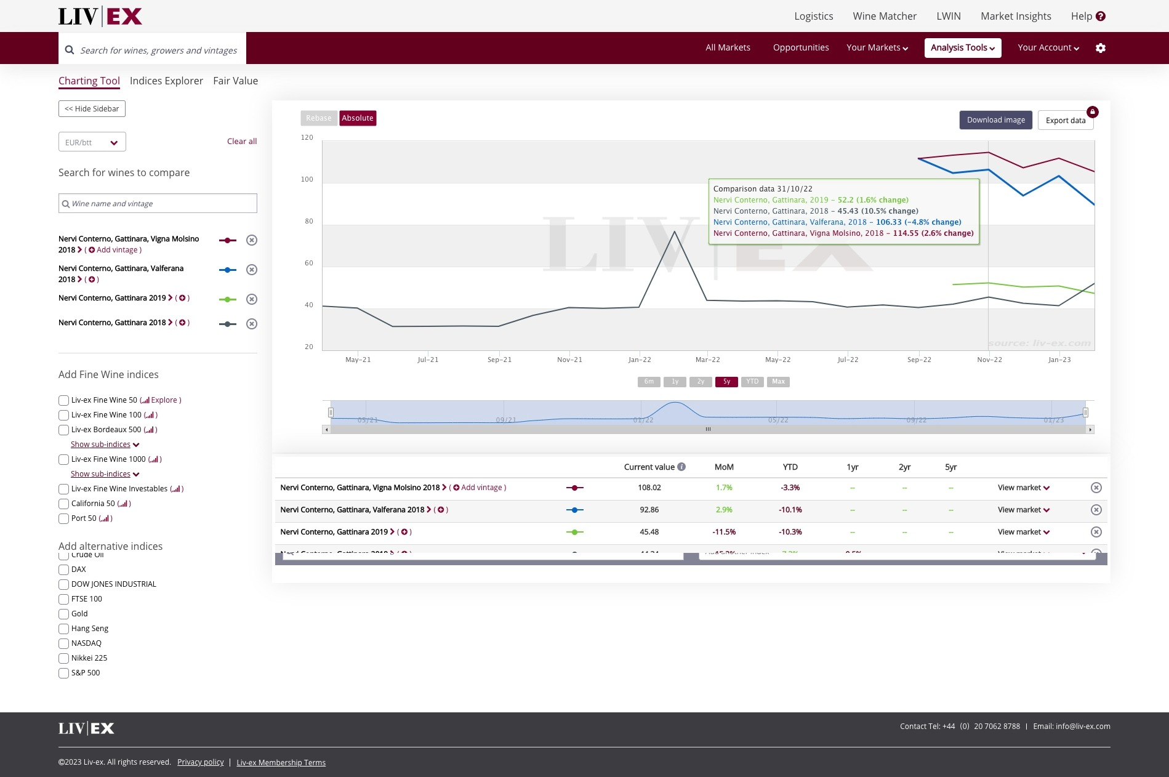Remove Gattinara 2019 from sidebar list
This screenshot has height=777, width=1169.
(x=252, y=299)
